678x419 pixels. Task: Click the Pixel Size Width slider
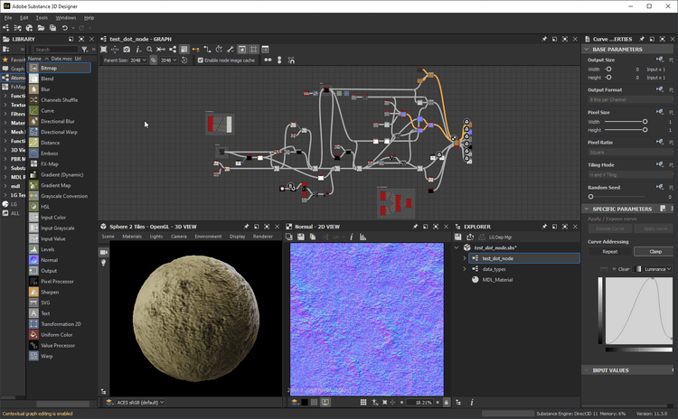[645, 121]
